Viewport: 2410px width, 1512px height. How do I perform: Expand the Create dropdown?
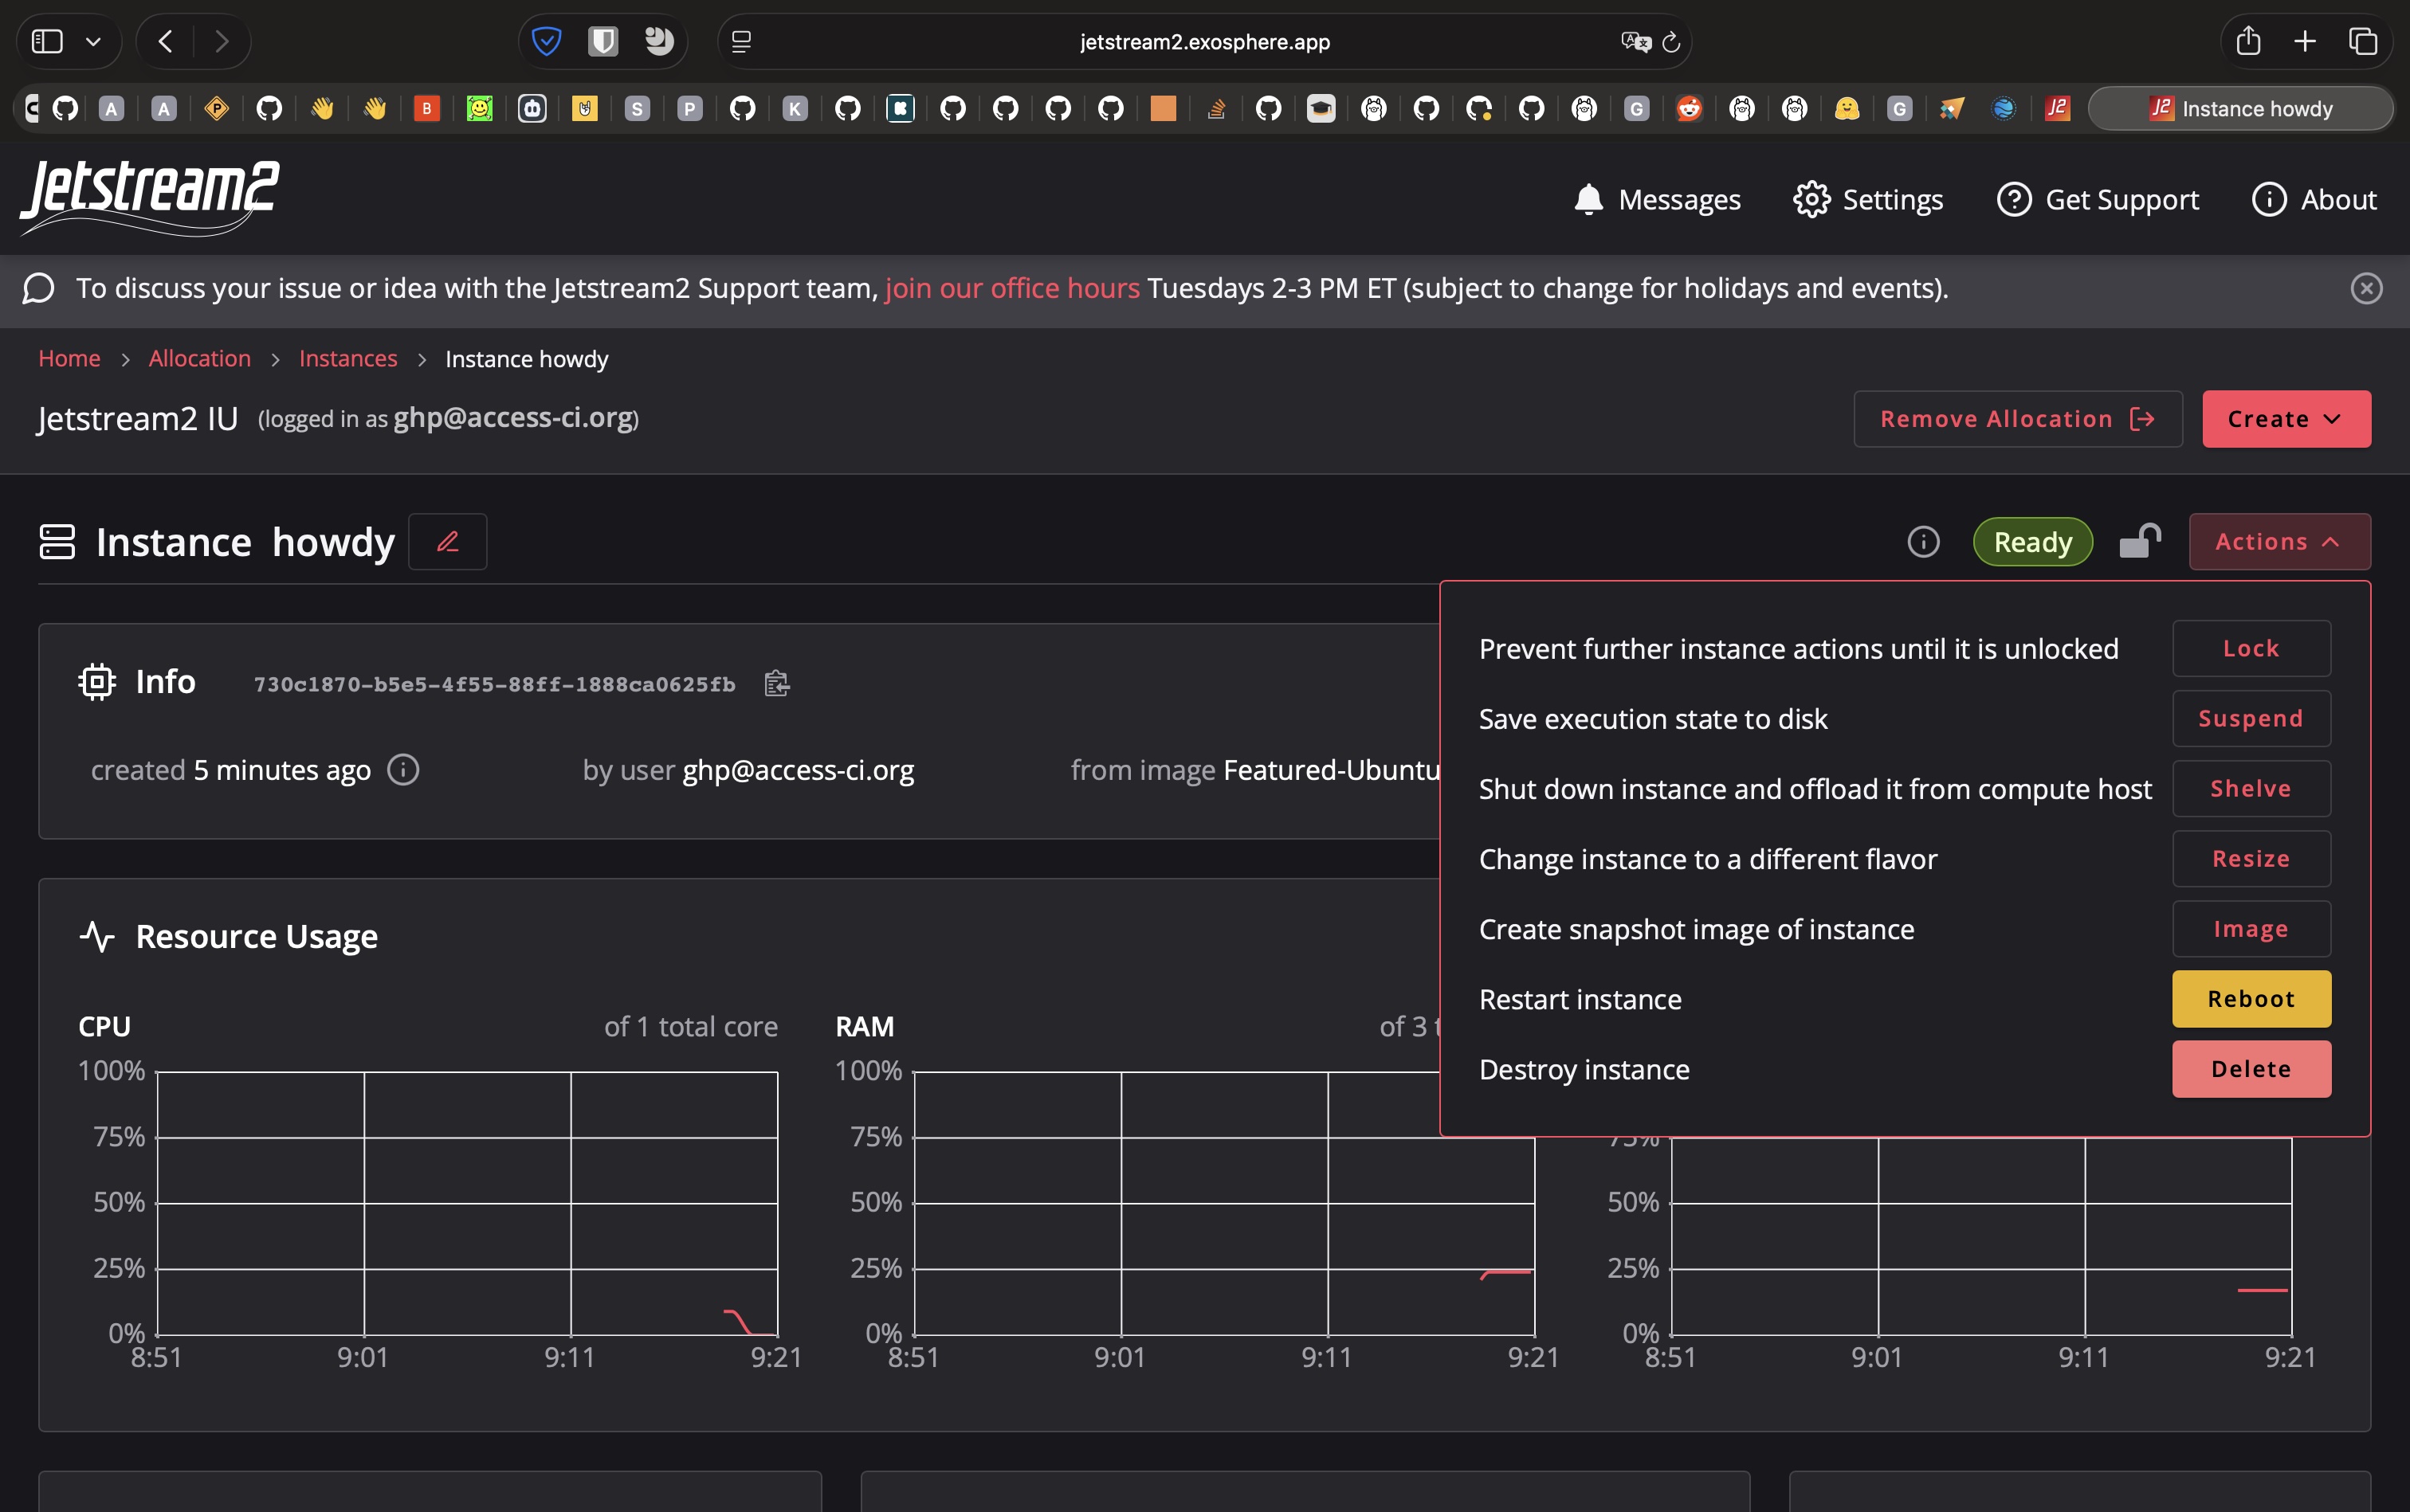(x=2286, y=418)
